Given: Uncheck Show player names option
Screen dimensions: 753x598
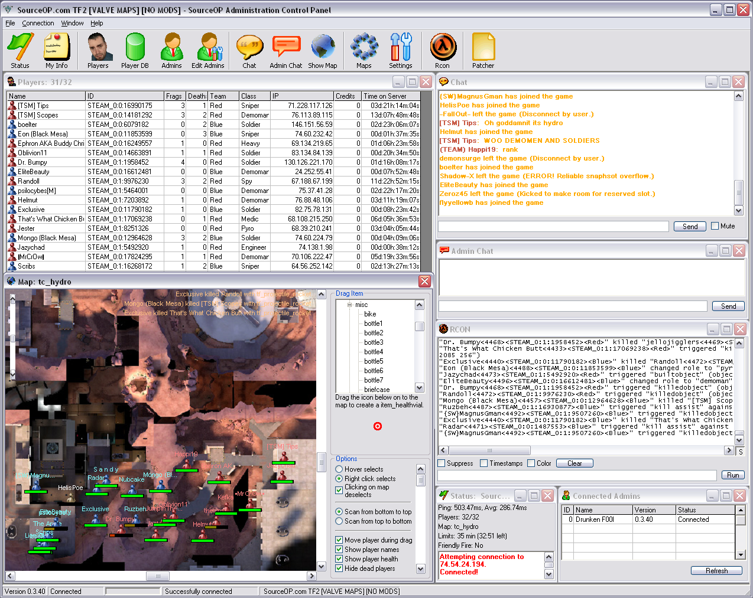Looking at the screenshot, I should (x=339, y=550).
